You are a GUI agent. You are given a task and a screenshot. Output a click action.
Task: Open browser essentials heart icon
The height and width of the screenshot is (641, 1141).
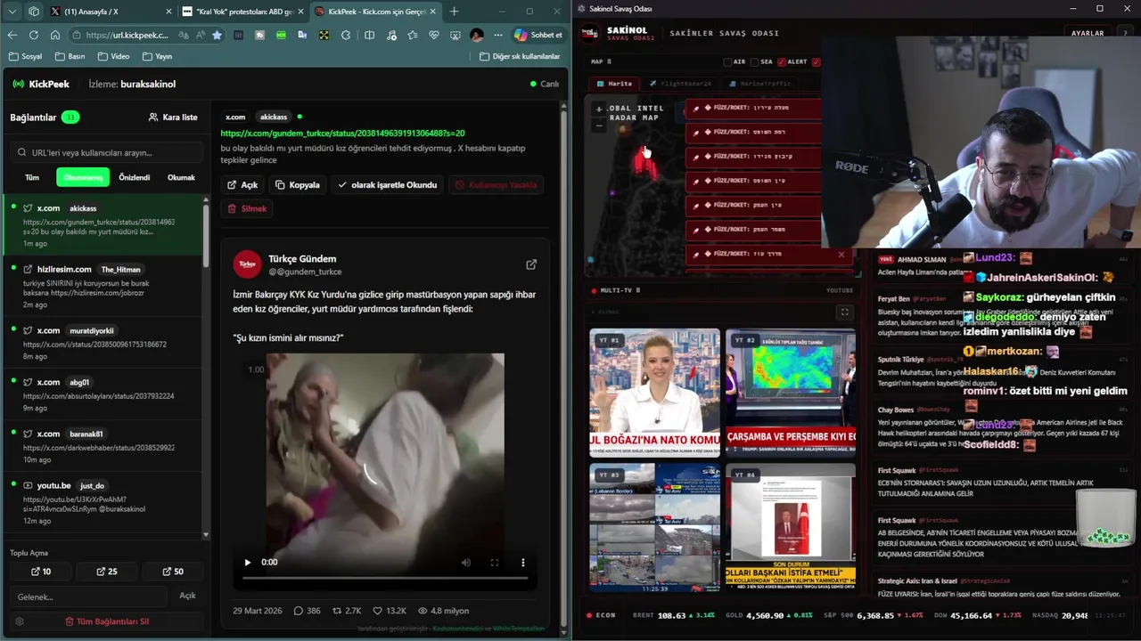[x=434, y=35]
